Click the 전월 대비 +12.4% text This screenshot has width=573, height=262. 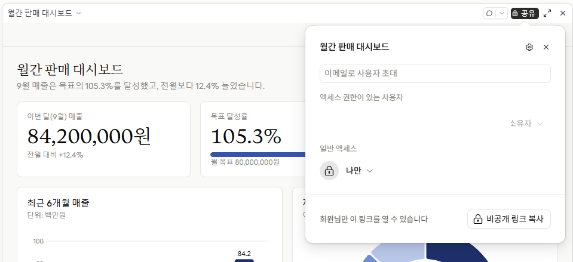55,155
